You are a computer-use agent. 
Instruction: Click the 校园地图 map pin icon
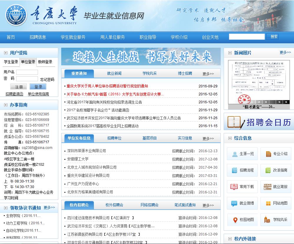(x=235, y=220)
